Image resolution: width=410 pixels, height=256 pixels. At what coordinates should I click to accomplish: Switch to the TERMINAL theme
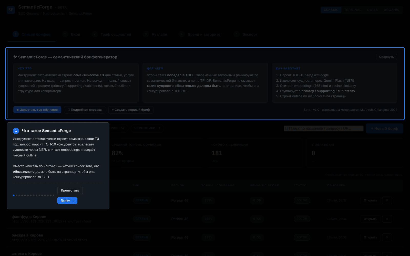pos(353,10)
